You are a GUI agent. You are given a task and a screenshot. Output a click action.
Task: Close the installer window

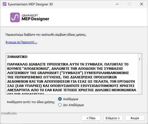pos(142,4)
